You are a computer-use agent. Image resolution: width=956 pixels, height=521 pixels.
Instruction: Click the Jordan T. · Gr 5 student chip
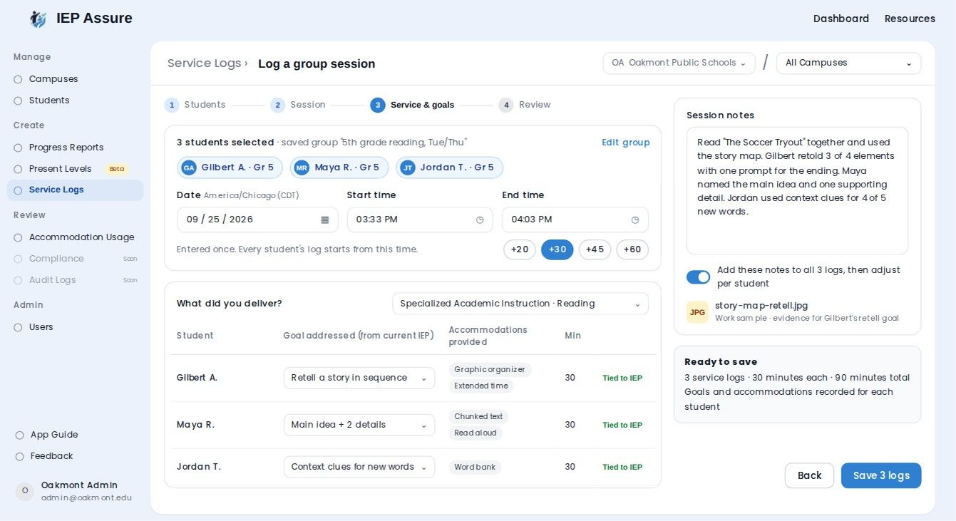(449, 167)
